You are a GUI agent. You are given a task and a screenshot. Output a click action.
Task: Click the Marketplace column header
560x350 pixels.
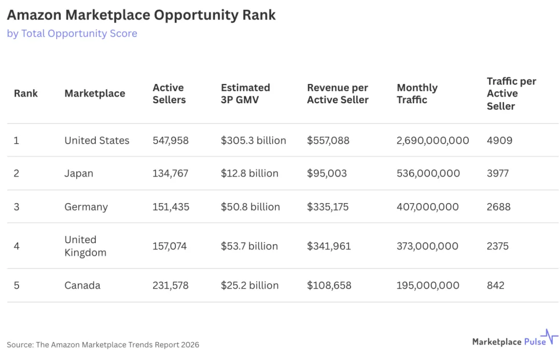tap(94, 93)
